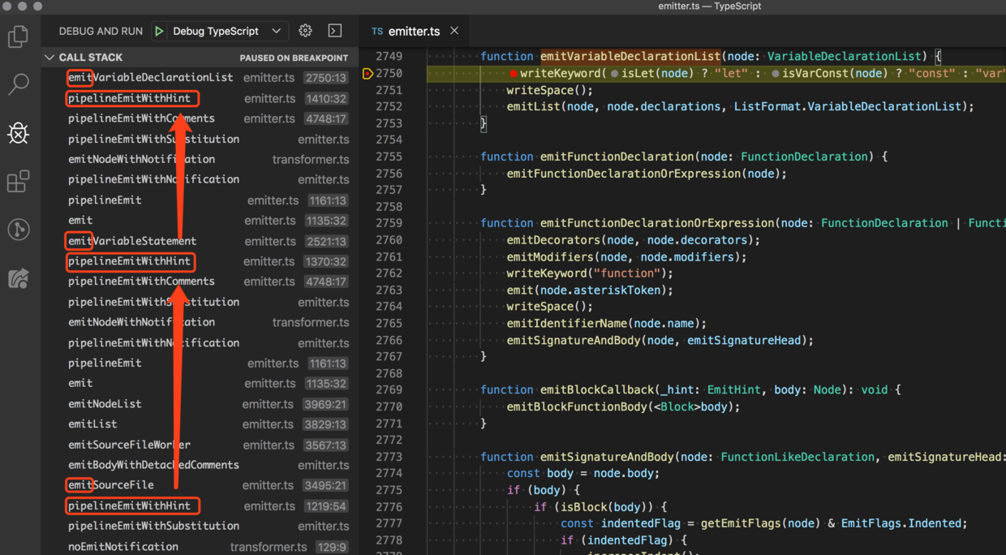Viewport: 1006px width, 555px height.
Task: Click the 3969:21 line badge
Action: (326, 404)
